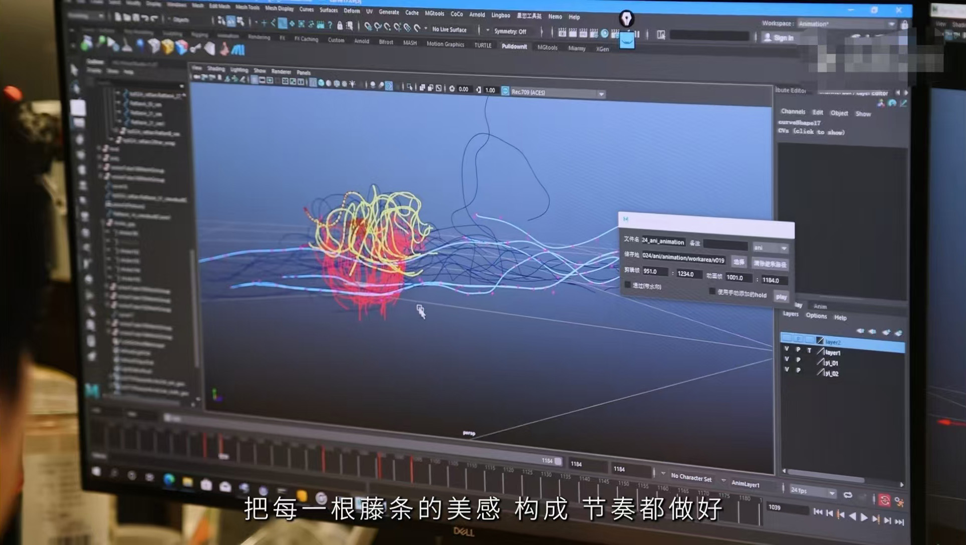Viewport: 966px width, 545px height.
Task: Click the play backwards button
Action: point(852,516)
